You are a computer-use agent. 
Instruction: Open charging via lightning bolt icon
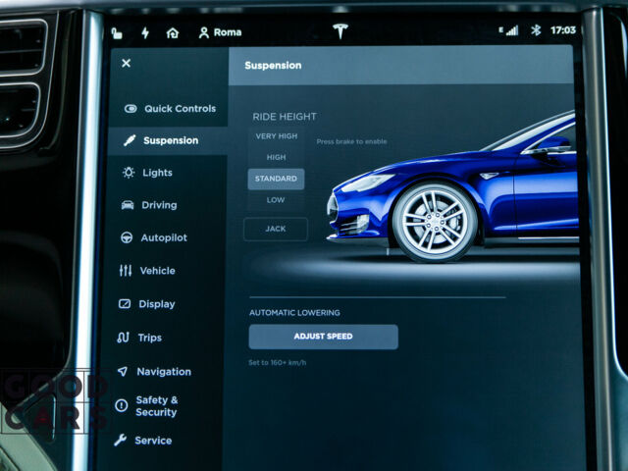(x=145, y=32)
